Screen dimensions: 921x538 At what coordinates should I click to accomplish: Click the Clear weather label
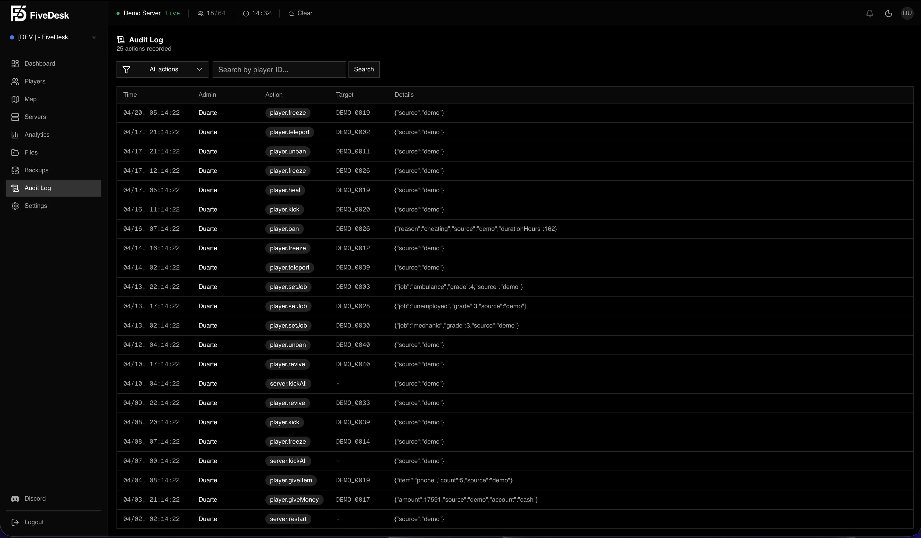tap(305, 13)
